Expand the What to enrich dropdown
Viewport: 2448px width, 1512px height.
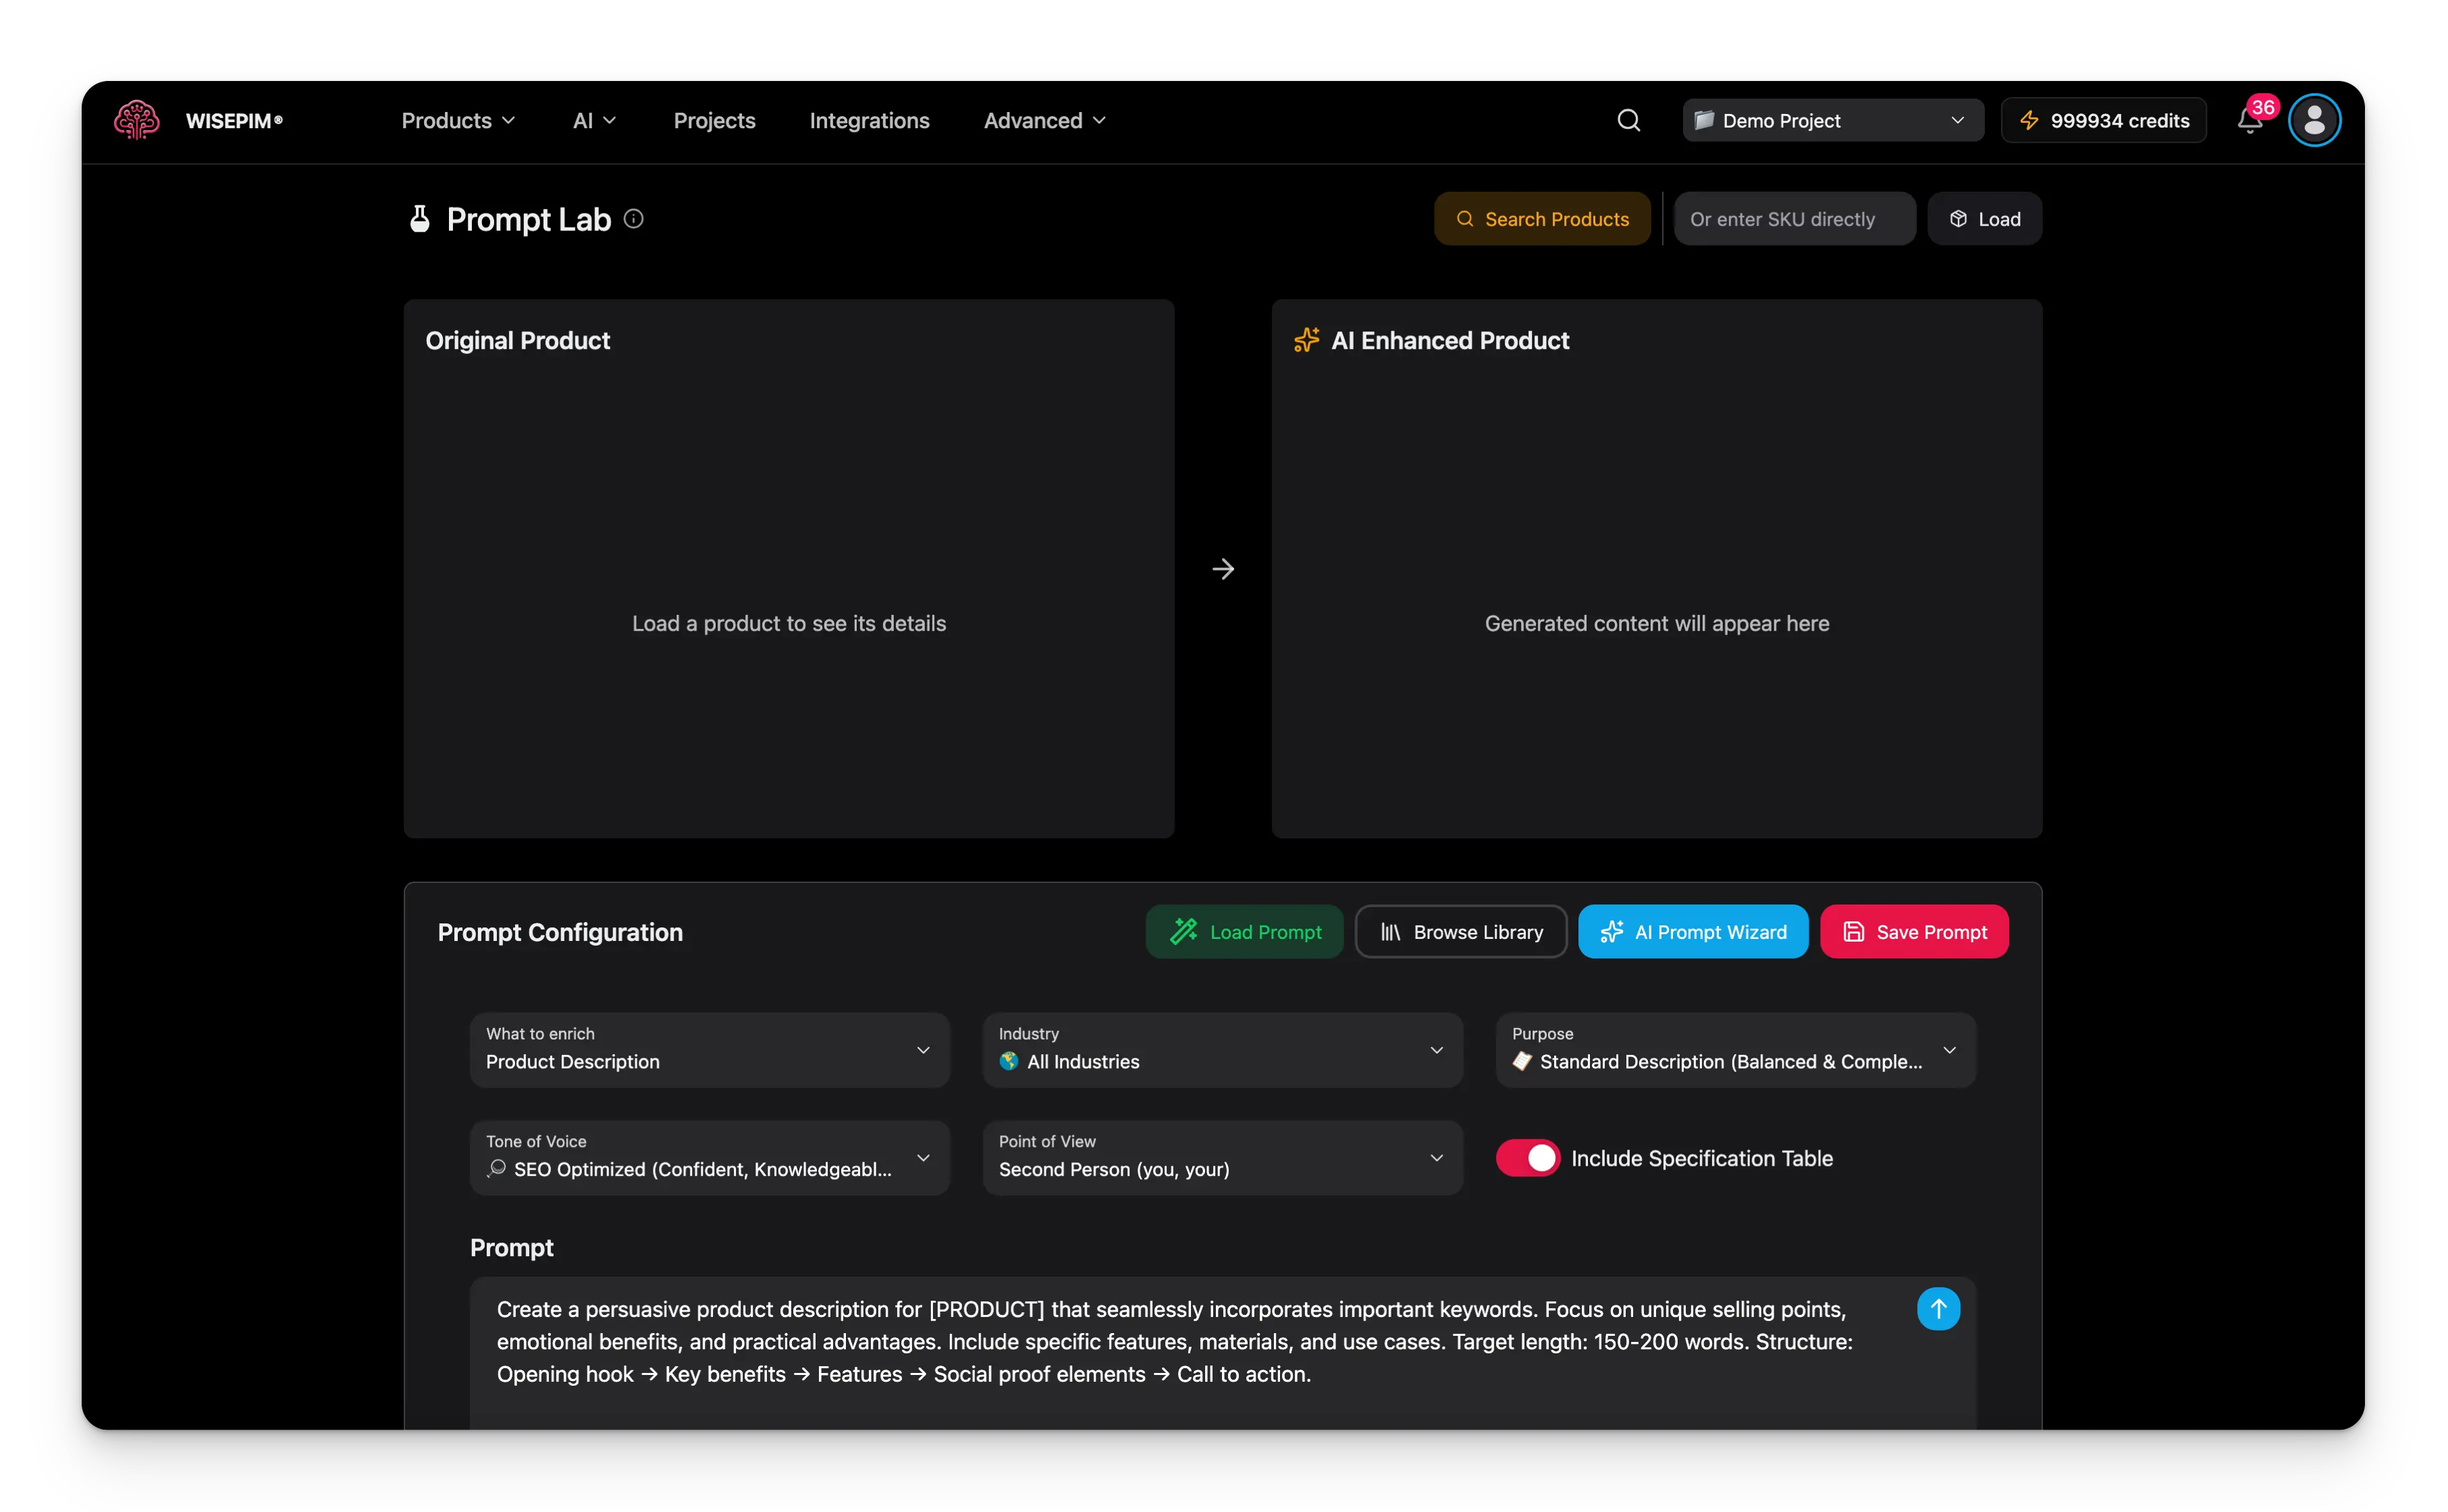click(x=709, y=1050)
